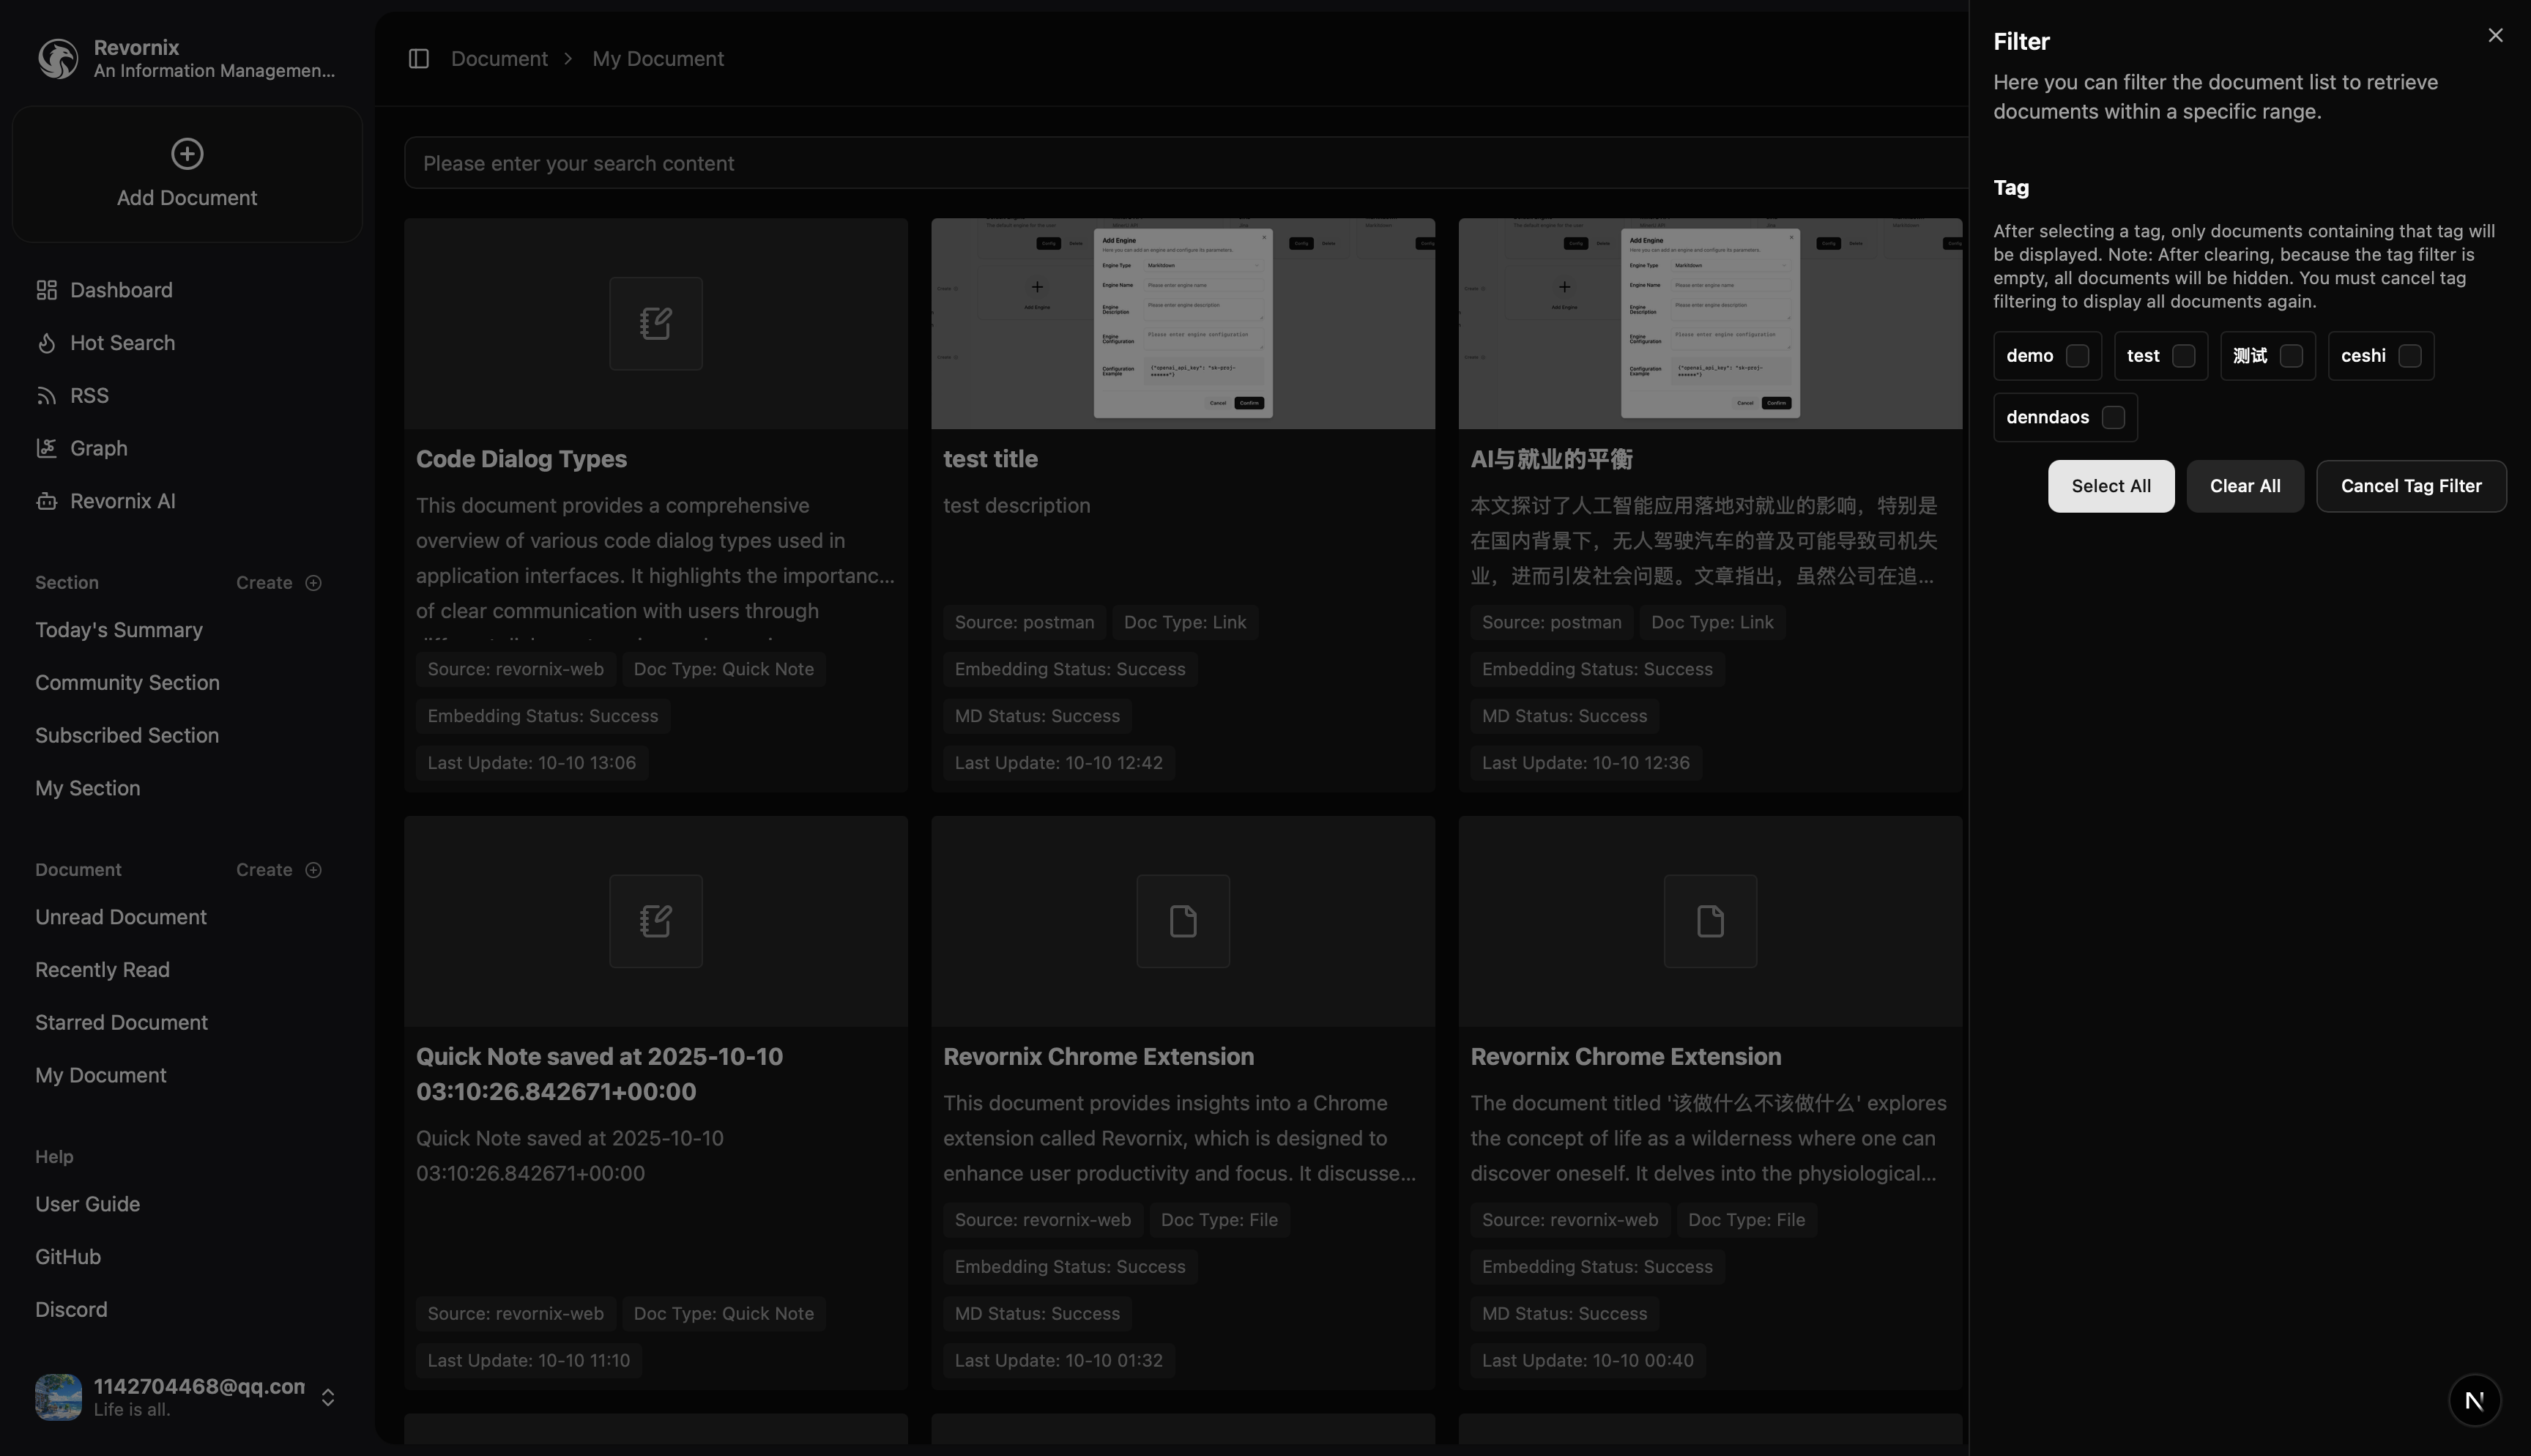Viewport: 2531px width, 1456px height.
Task: Expand the user account menu chevron
Action: (328, 1397)
